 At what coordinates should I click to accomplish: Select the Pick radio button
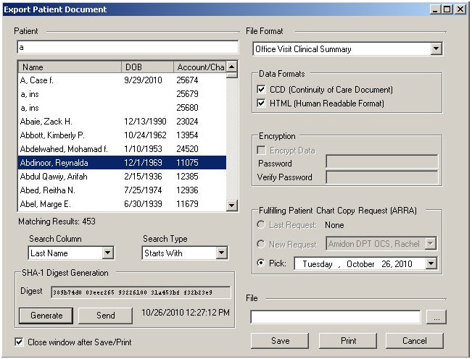point(261,263)
